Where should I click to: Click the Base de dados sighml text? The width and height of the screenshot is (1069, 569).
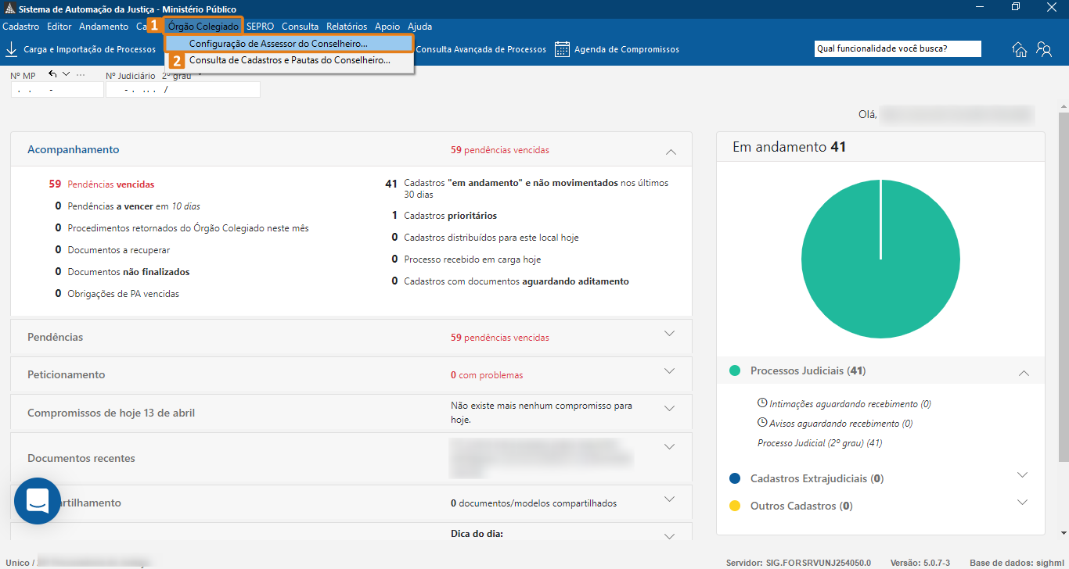coord(1016,563)
